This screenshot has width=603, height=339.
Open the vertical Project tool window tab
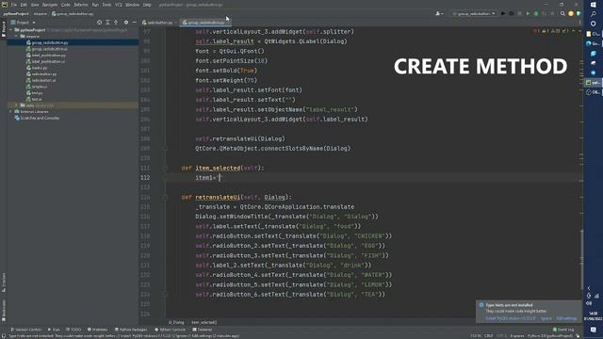click(x=4, y=29)
